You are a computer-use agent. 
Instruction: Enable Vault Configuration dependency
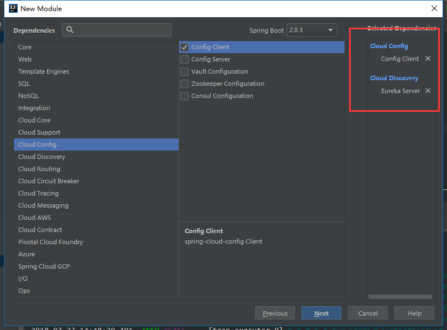click(x=184, y=71)
